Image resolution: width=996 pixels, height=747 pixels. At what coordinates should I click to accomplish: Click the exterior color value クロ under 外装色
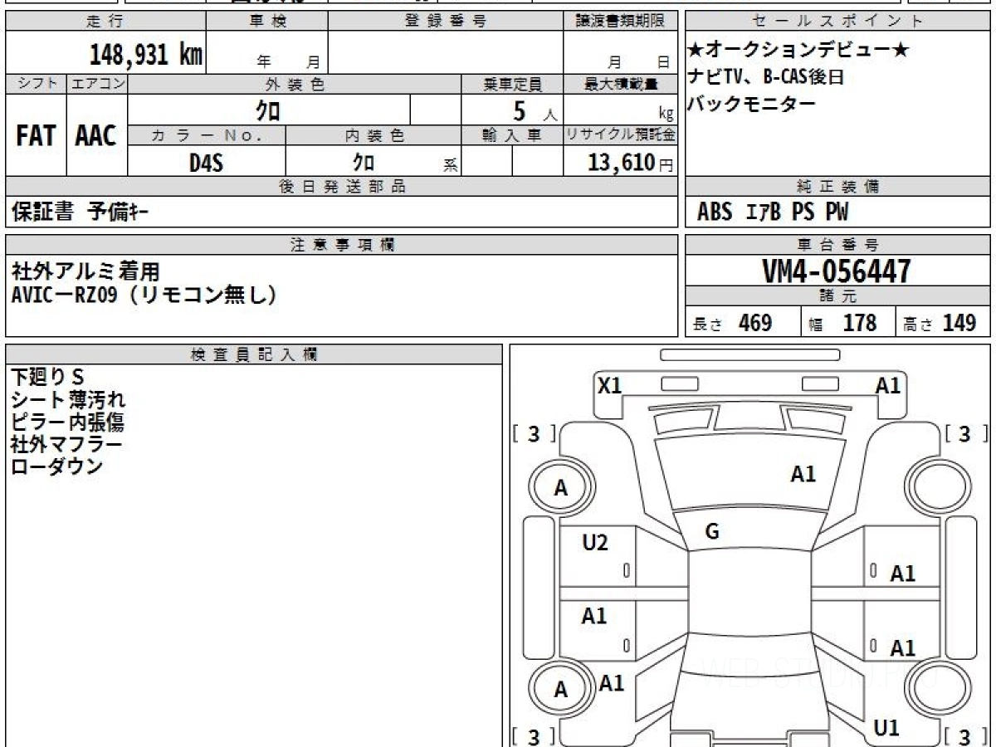coord(268,110)
